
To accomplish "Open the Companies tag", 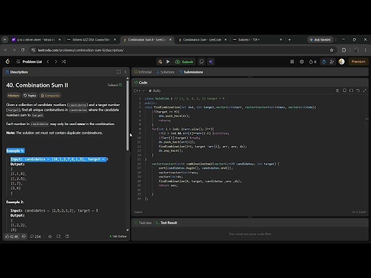I will (x=50, y=96).
